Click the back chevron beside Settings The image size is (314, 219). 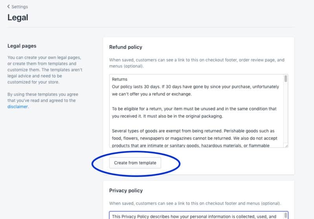(8, 7)
